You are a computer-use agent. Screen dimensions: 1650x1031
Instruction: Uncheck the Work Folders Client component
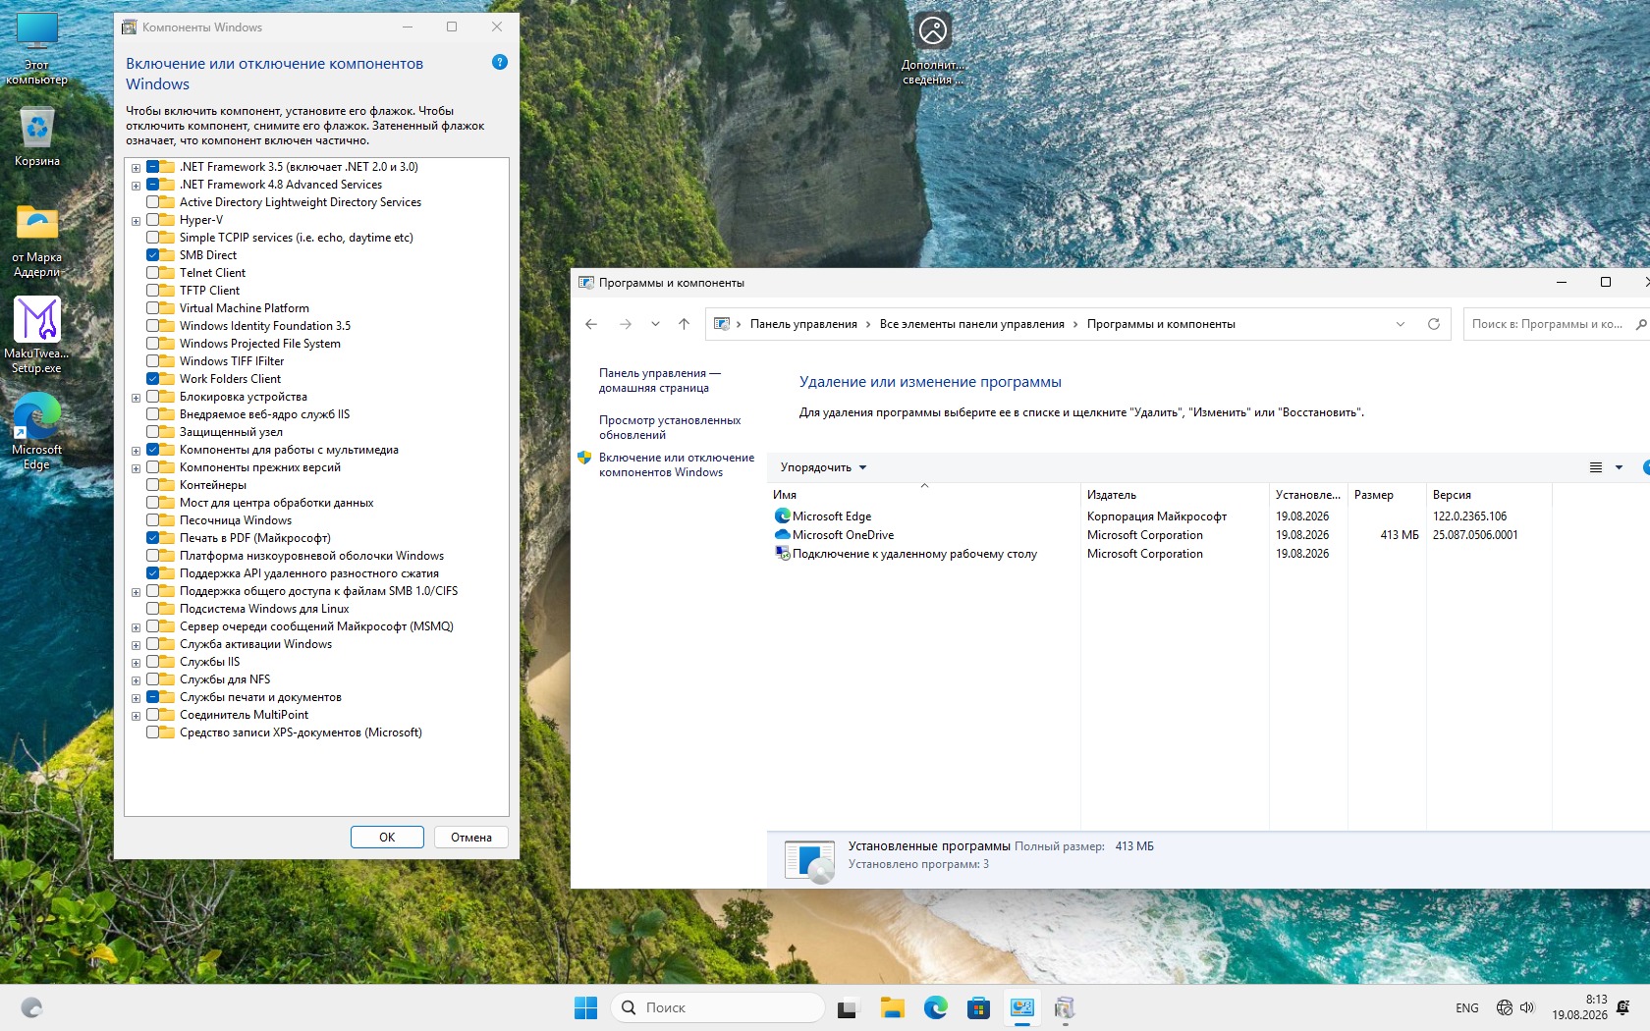[x=153, y=379]
